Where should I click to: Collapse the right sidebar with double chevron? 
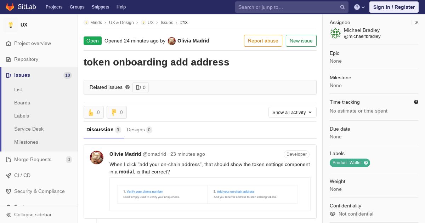click(417, 22)
